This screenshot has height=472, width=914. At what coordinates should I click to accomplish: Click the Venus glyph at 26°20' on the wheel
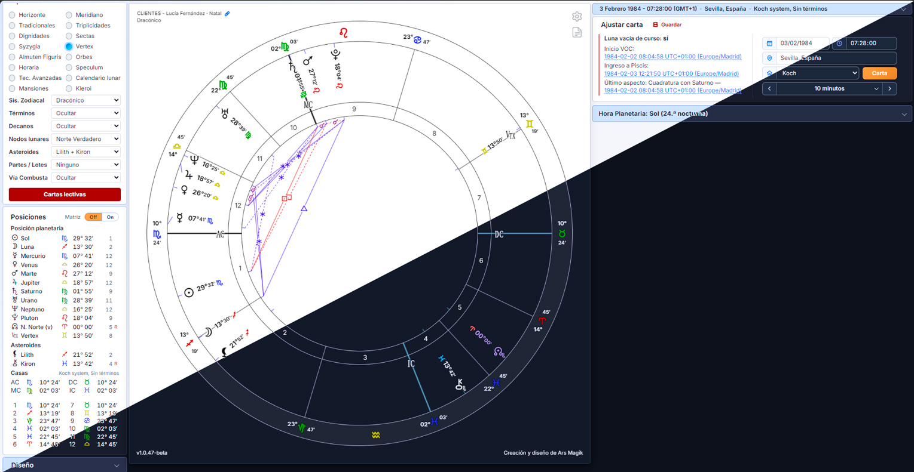pos(184,190)
